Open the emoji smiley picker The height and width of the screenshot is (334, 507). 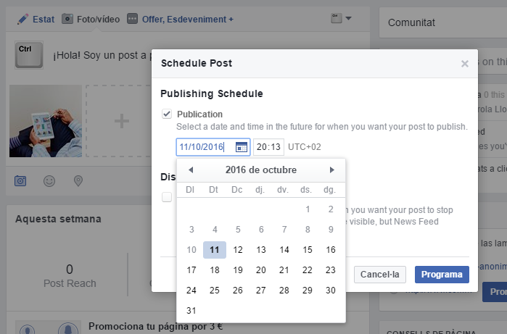(x=49, y=181)
